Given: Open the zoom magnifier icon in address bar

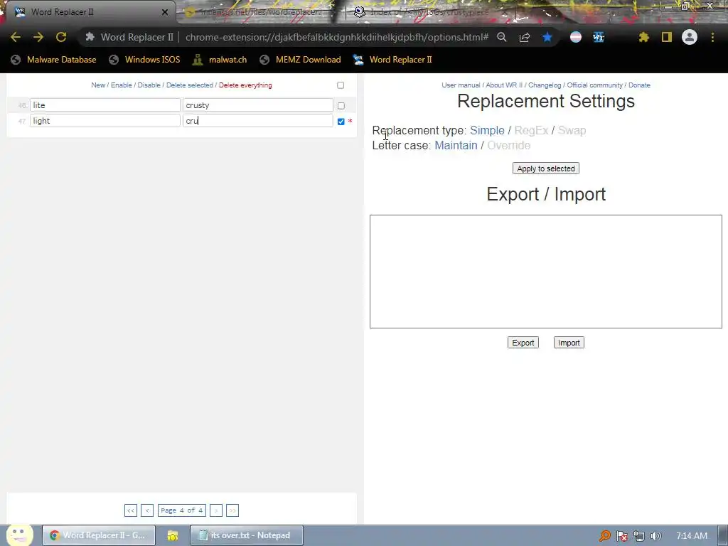Looking at the screenshot, I should click(502, 37).
